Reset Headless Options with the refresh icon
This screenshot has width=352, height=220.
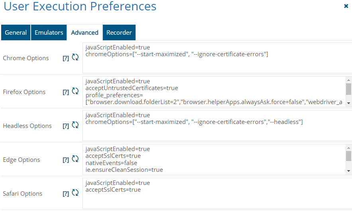click(75, 125)
